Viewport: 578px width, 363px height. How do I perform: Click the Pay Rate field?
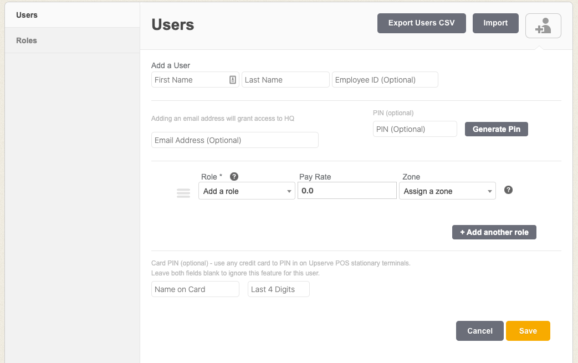346,190
